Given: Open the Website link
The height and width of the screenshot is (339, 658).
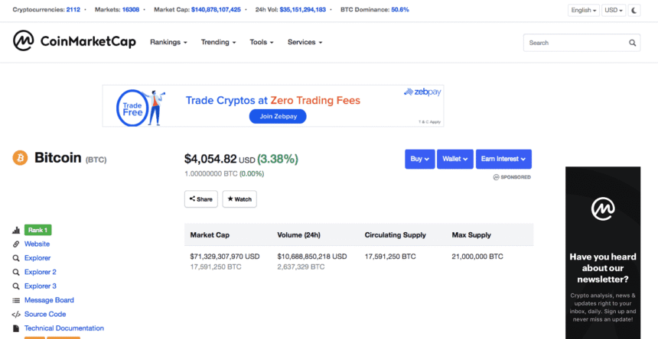Looking at the screenshot, I should tap(37, 244).
